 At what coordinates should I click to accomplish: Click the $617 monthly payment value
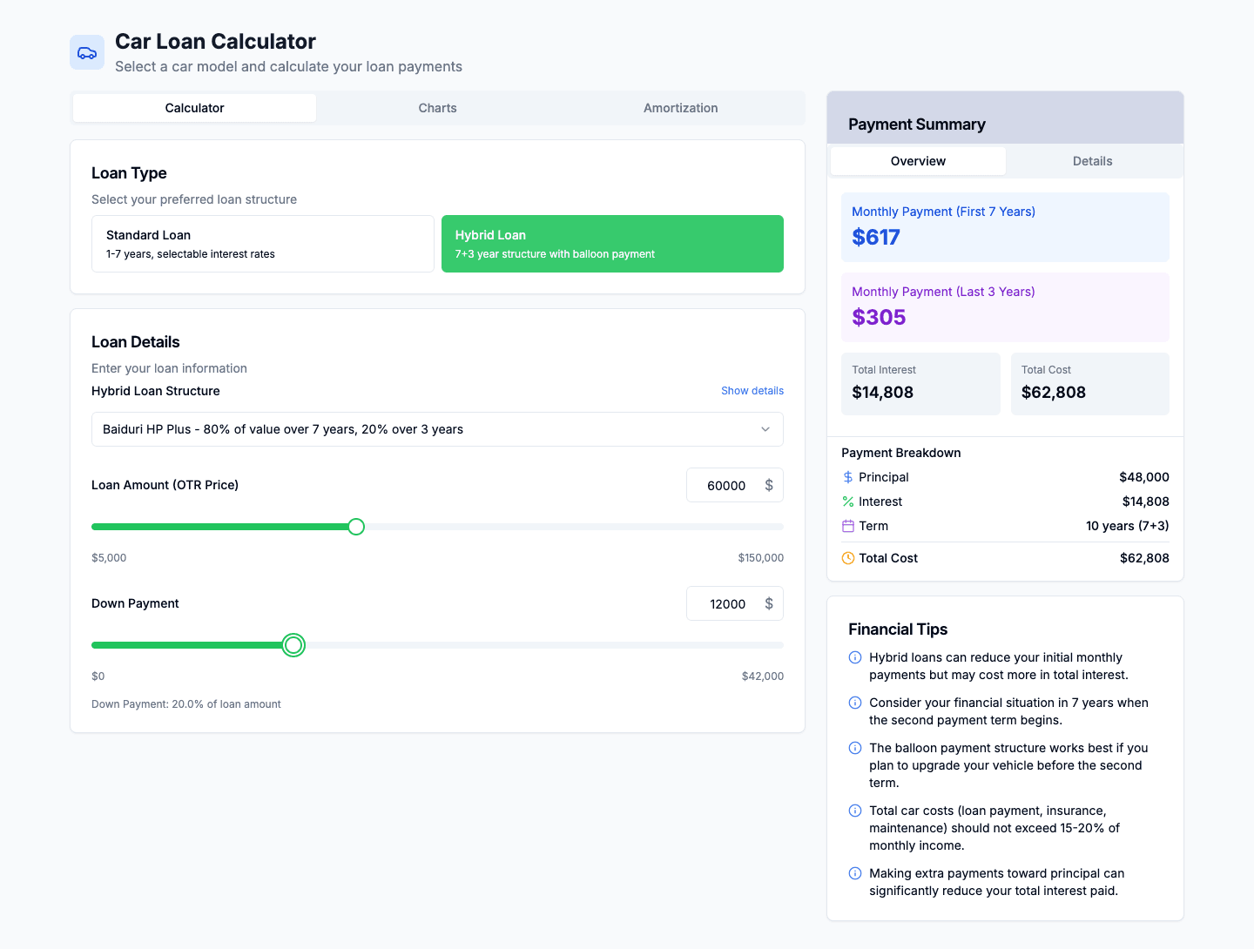[x=876, y=237]
